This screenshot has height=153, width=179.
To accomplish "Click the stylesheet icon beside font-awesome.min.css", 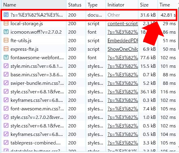I will (6, 108).
